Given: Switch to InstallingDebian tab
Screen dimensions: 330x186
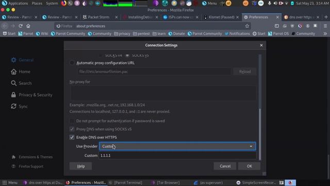Looking at the screenshot, I should tap(141, 17).
